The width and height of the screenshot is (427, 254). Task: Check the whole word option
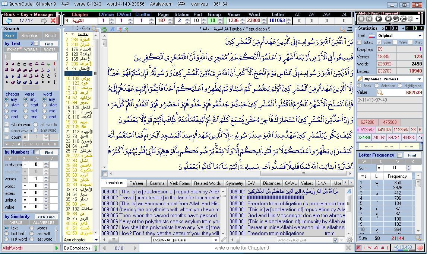pos(7,125)
